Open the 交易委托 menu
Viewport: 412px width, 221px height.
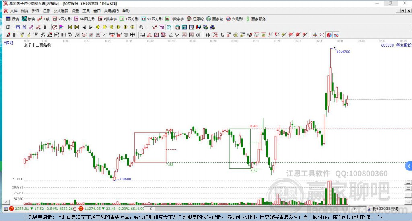[111, 11]
